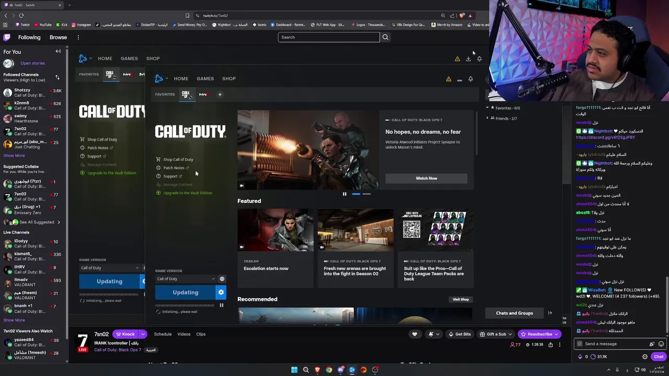Open the channel Clips tab
Image resolution: width=669 pixels, height=376 pixels.
[x=201, y=334]
